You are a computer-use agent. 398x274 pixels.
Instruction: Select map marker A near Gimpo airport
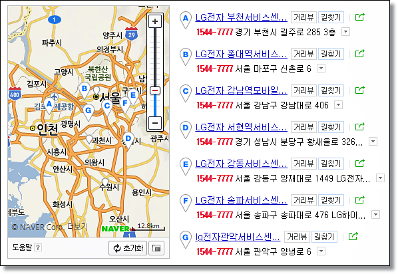tap(49, 106)
